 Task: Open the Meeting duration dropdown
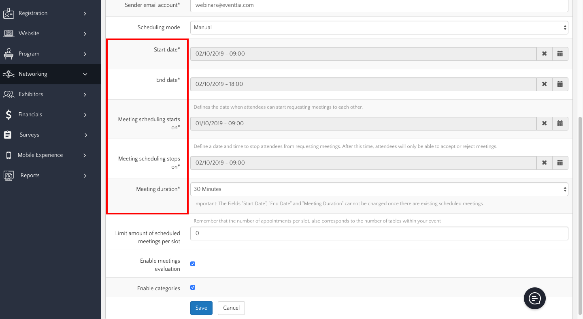point(379,189)
